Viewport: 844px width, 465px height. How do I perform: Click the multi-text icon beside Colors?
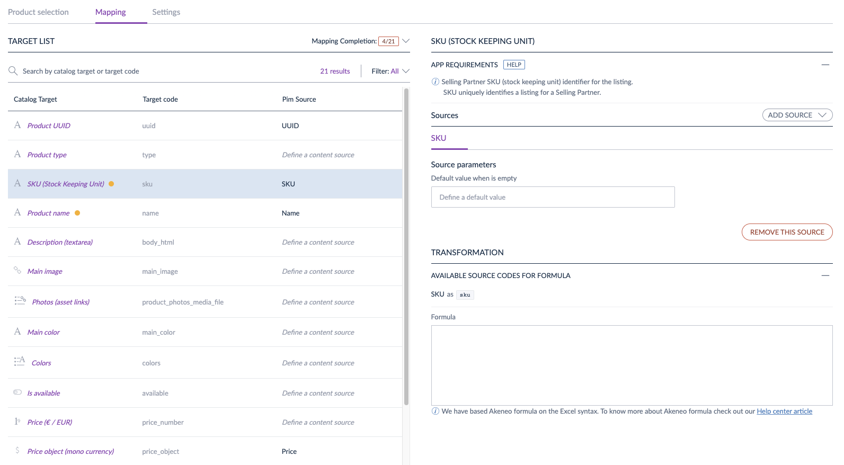click(20, 362)
